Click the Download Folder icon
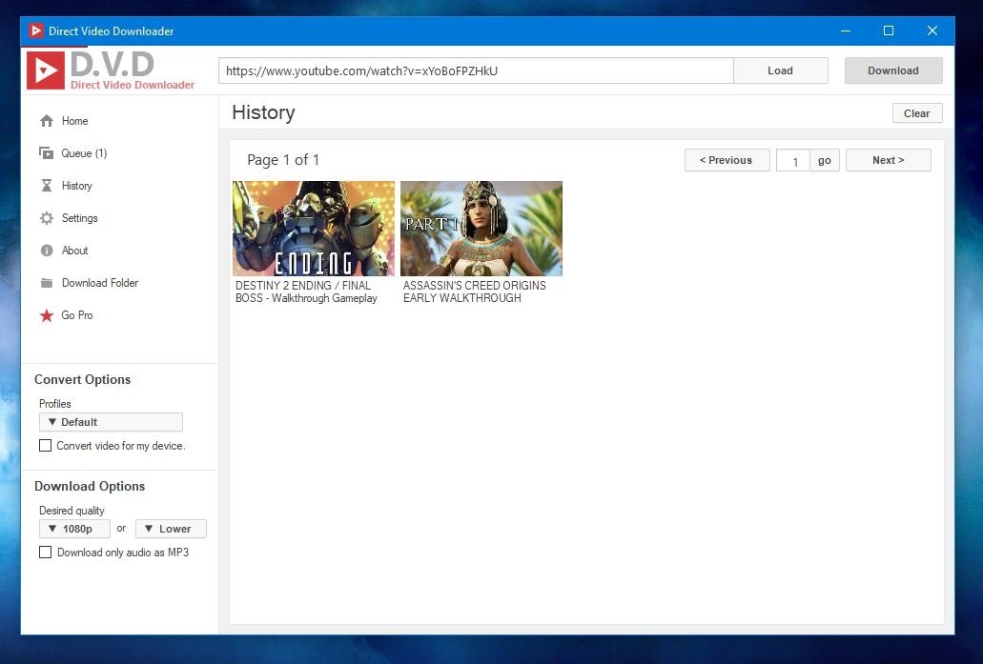 (x=47, y=283)
